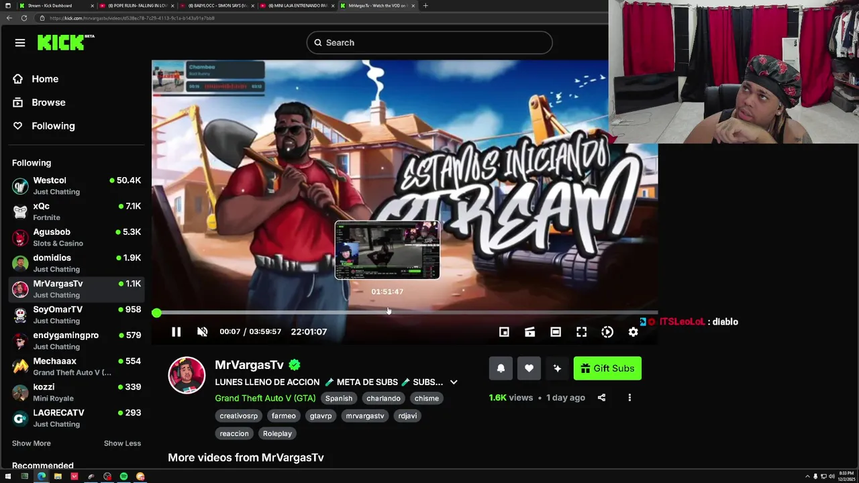The image size is (859, 483).
Task: Open SoyOmarTv channel in Following list
Action: (x=77, y=315)
